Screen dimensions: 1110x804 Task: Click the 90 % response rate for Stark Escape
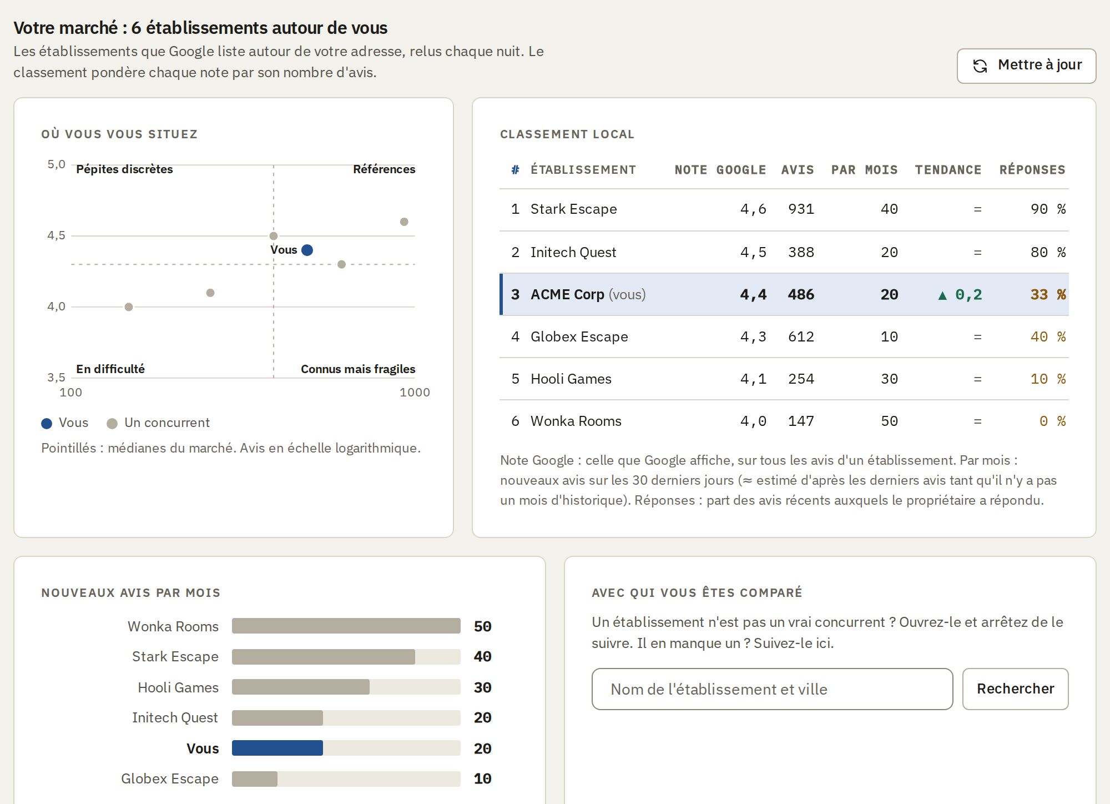point(1048,209)
